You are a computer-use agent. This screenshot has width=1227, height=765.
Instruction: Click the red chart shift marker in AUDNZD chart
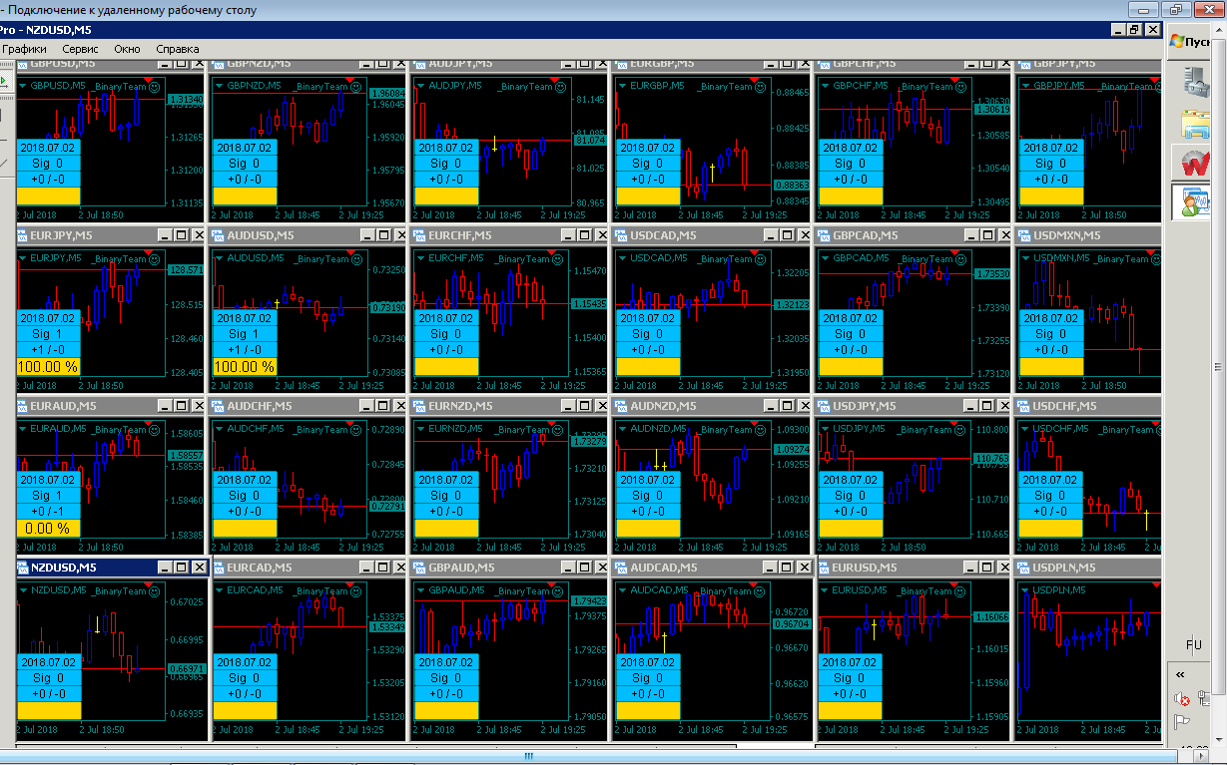pos(753,423)
